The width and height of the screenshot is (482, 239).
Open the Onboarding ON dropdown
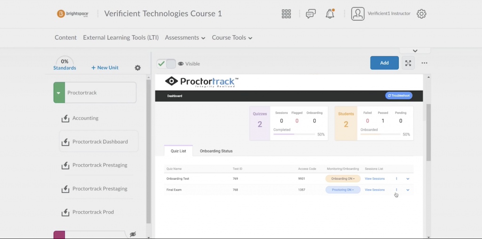point(343,178)
